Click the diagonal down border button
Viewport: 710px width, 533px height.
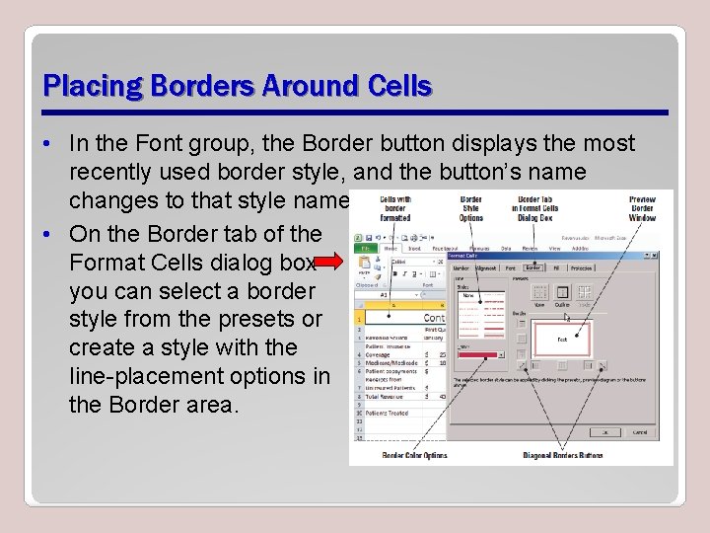(602, 365)
